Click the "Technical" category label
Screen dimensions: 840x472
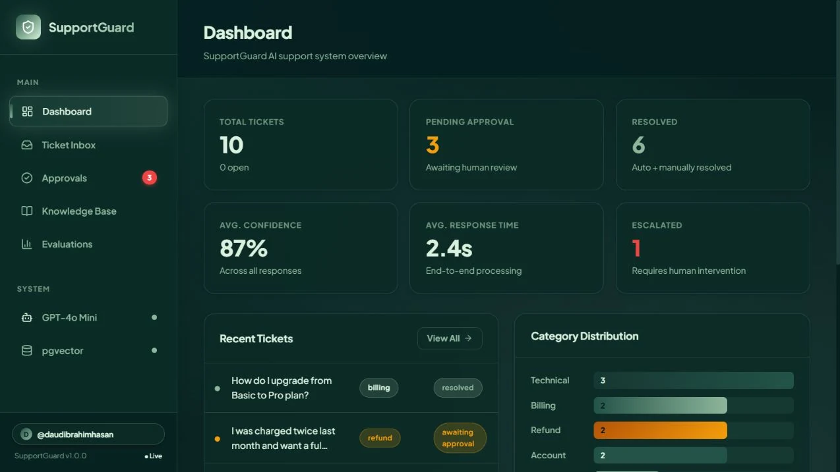[x=550, y=380]
